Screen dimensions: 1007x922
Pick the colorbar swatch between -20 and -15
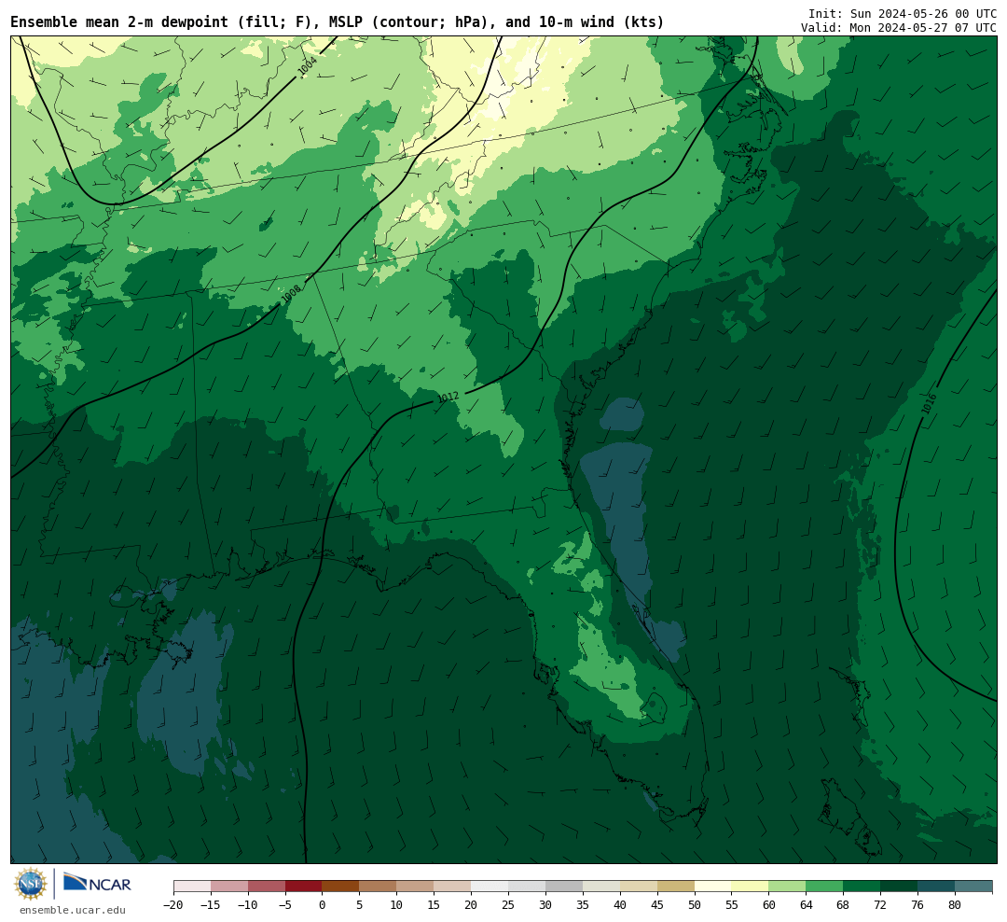click(x=192, y=886)
